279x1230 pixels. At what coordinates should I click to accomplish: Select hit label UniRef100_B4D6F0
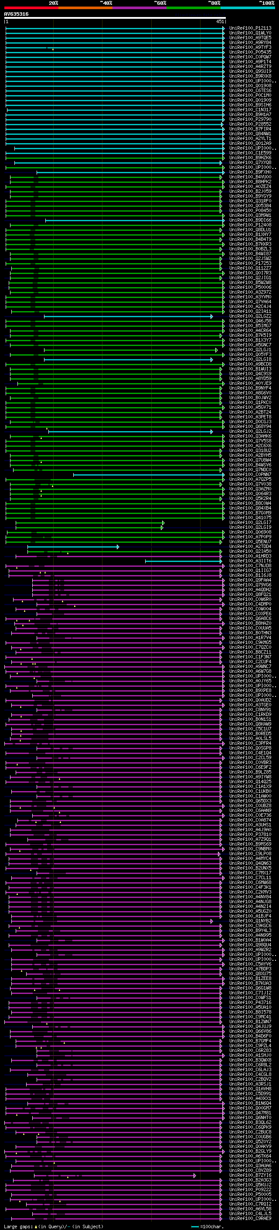(250, 1036)
